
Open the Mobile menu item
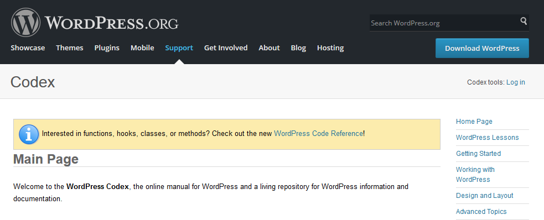[x=142, y=48]
